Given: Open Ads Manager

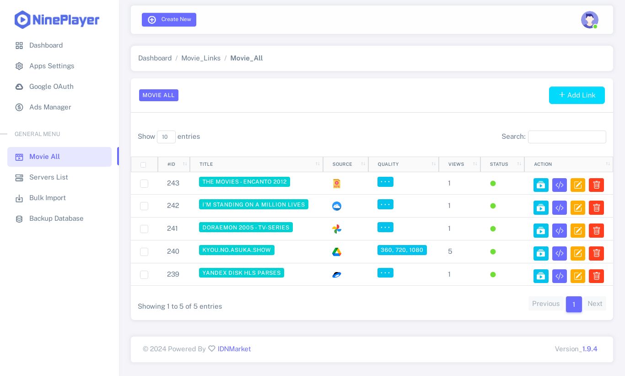Looking at the screenshot, I should 59,107.
